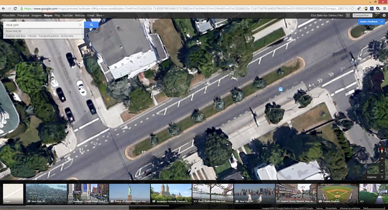Open YouTube from the Google bar
Viewport: 388px width, 210px height.
point(67,15)
